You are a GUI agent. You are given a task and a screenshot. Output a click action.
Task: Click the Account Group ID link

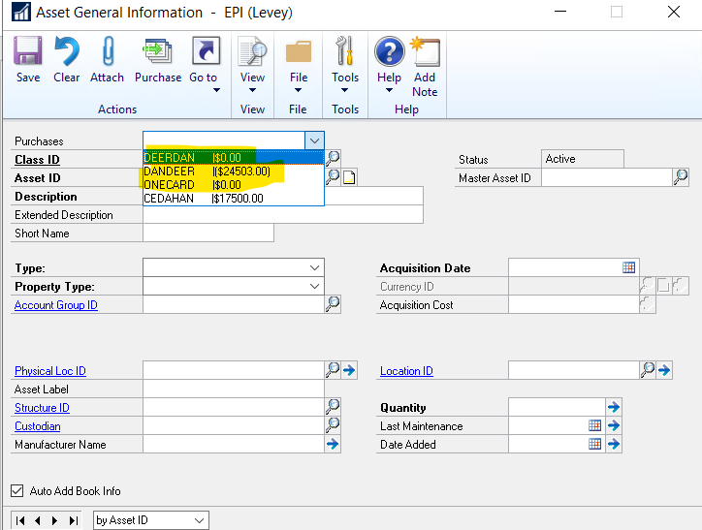pos(55,305)
